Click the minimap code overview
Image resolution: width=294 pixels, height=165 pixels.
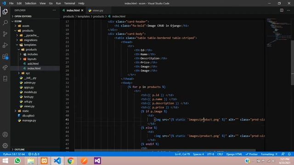[x=279, y=33]
